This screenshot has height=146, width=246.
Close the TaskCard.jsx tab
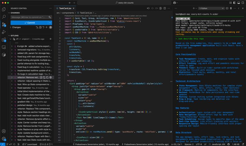[x=73, y=8]
